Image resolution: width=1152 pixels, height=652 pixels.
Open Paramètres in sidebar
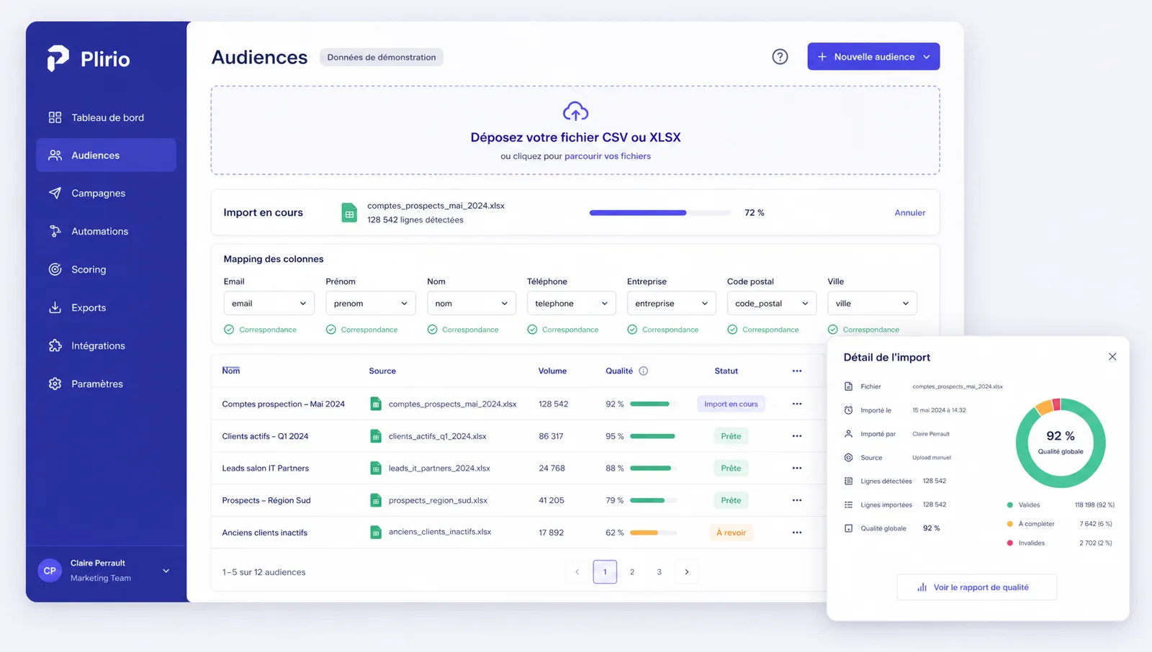click(106, 384)
